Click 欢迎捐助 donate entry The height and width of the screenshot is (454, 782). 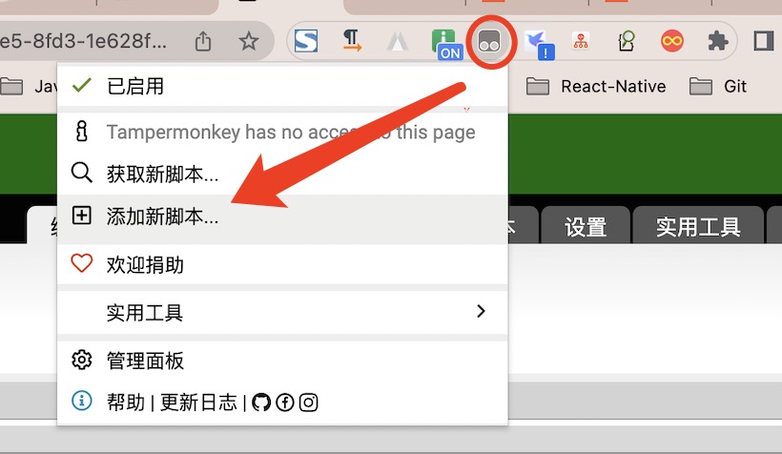pos(282,264)
